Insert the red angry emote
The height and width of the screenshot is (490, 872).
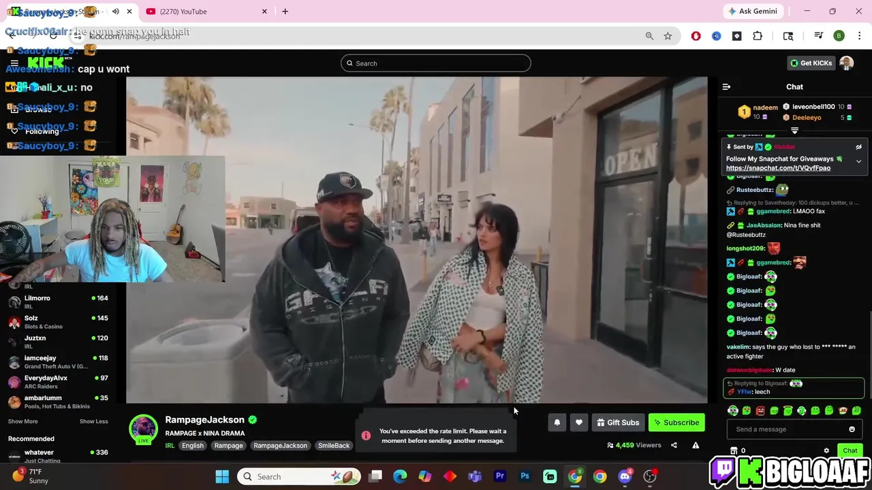(760, 410)
